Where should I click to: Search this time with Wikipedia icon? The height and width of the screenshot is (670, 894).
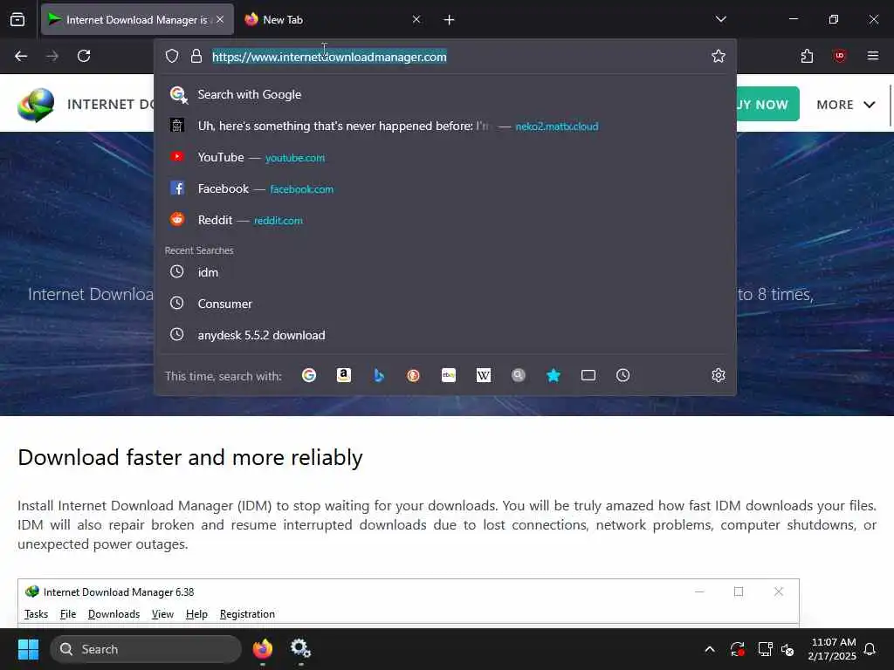pyautogui.click(x=484, y=375)
